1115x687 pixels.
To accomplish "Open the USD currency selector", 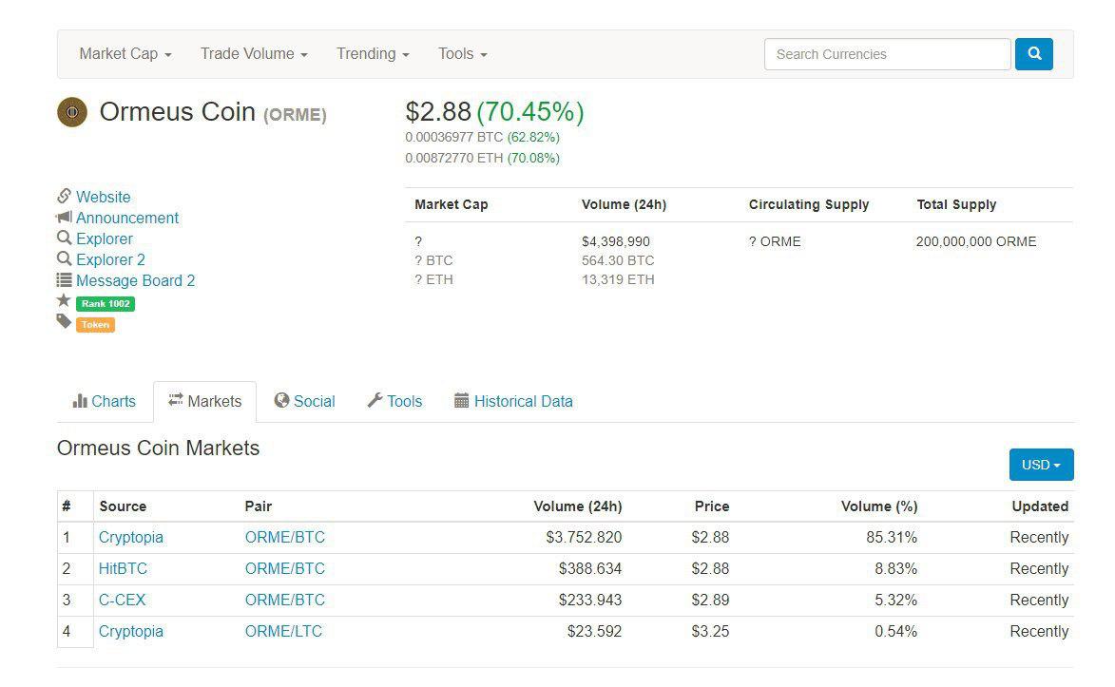I will (x=1041, y=465).
